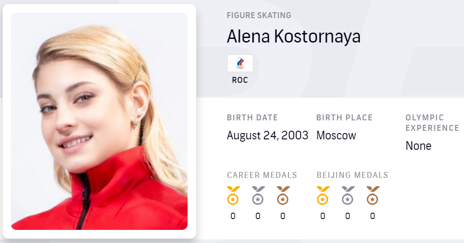
Task: Click the Olympic Experience value None
Action: click(x=418, y=146)
